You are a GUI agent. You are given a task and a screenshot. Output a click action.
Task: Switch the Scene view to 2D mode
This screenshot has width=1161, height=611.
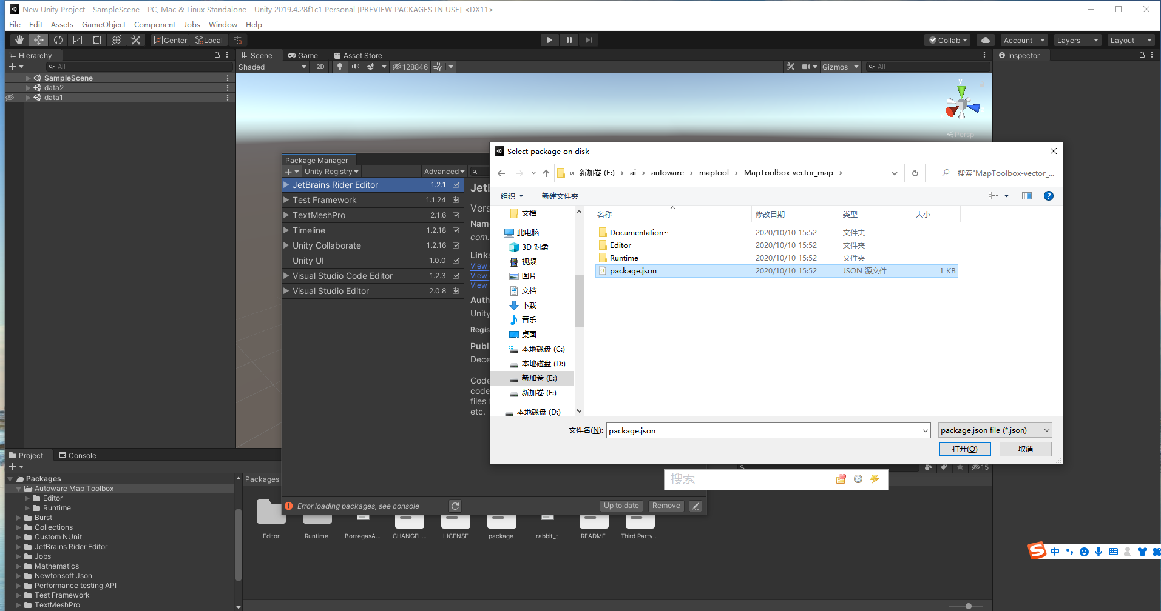coord(320,67)
